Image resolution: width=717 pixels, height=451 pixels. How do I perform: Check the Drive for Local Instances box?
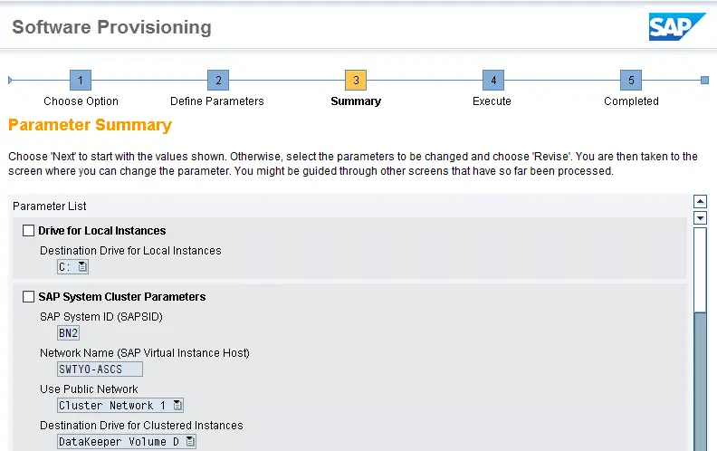point(28,231)
